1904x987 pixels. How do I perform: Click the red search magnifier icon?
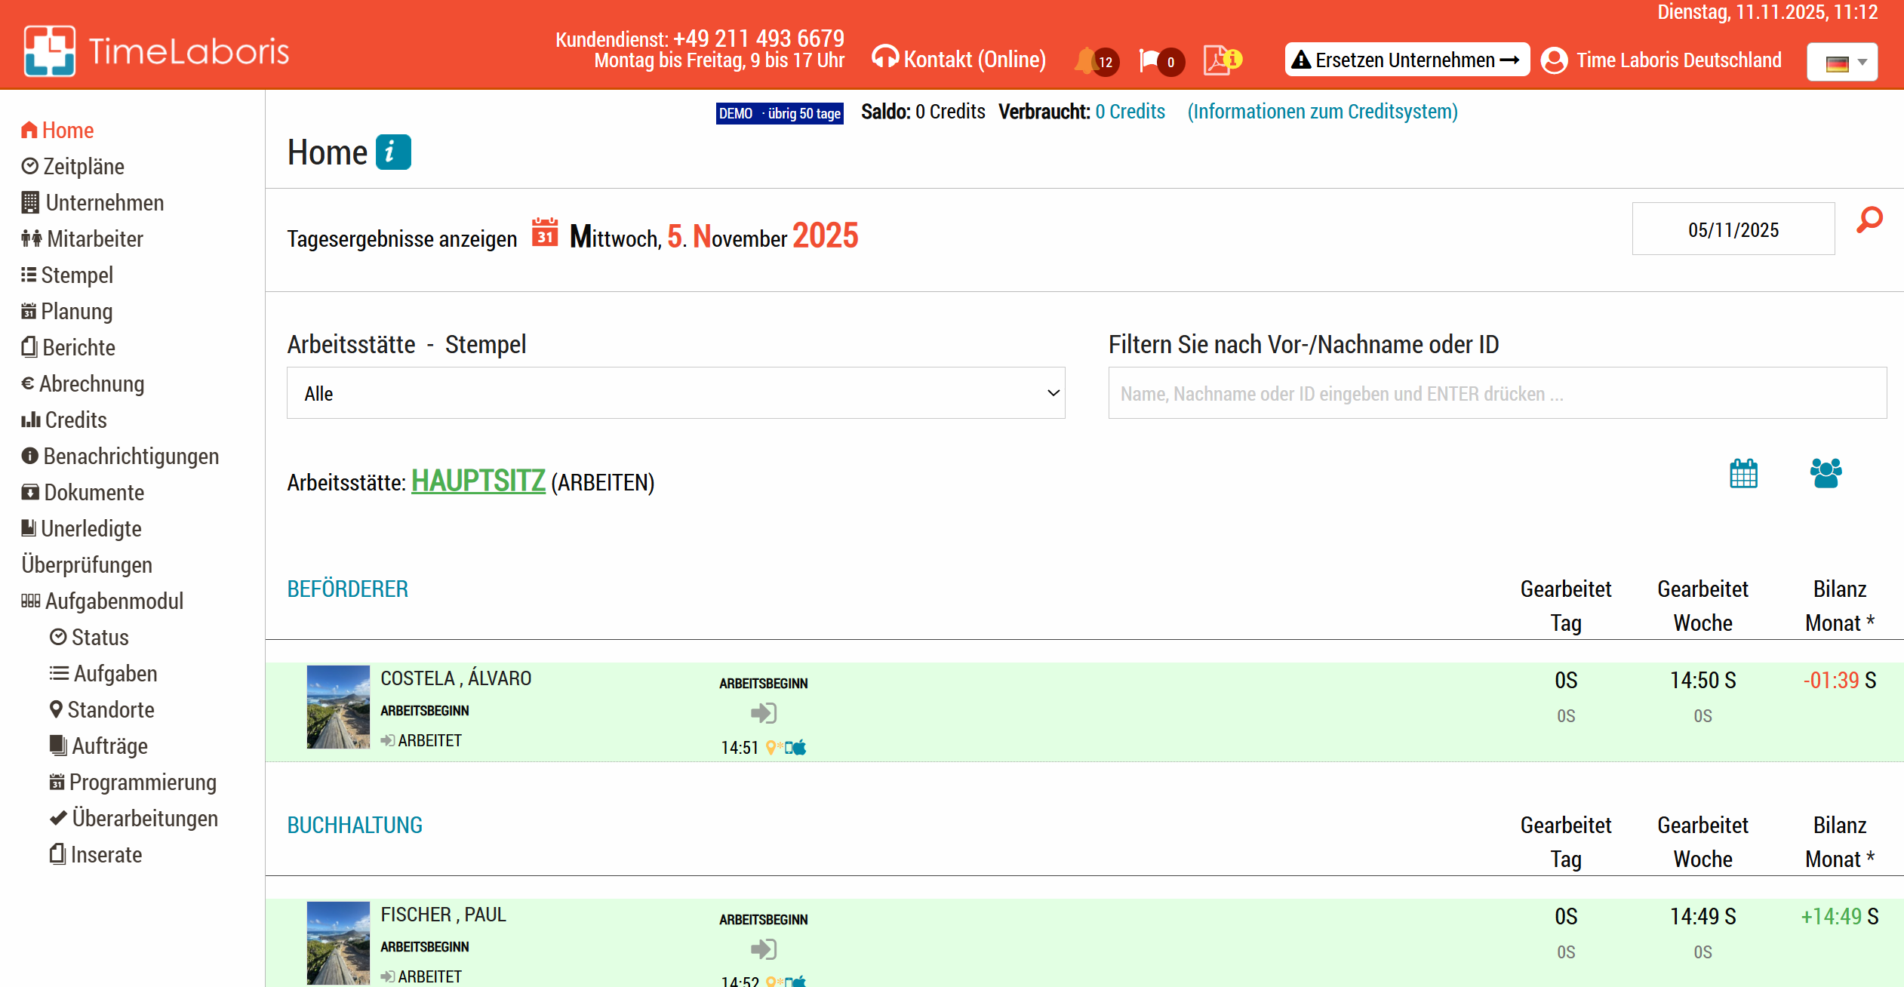[x=1869, y=220]
